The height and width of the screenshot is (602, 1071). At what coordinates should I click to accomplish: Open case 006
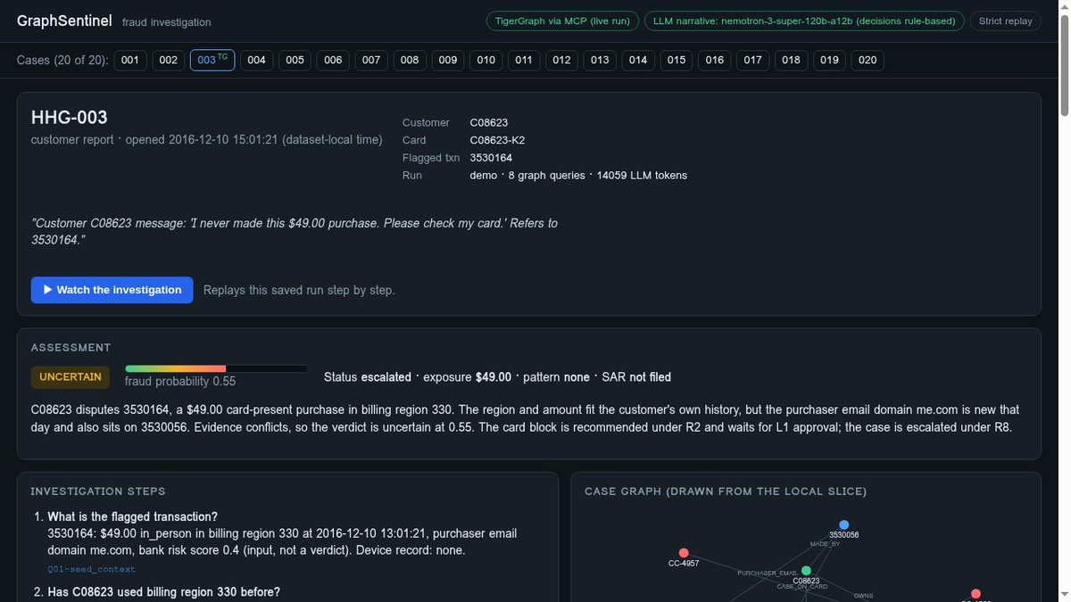point(333,60)
